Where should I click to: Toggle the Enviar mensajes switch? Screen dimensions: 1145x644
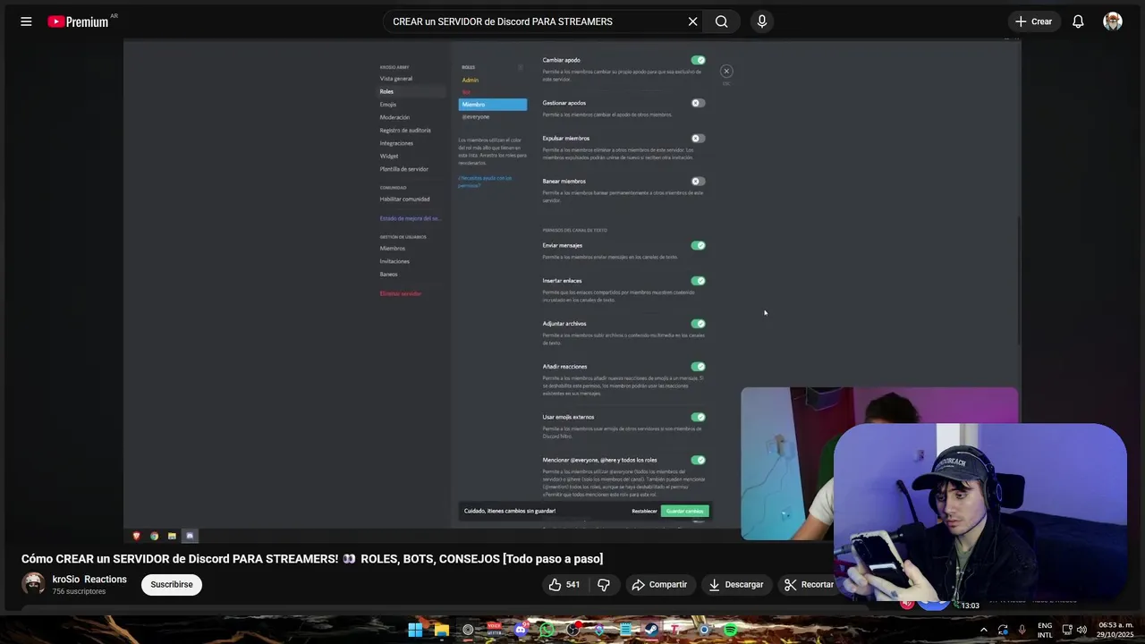pyautogui.click(x=698, y=245)
